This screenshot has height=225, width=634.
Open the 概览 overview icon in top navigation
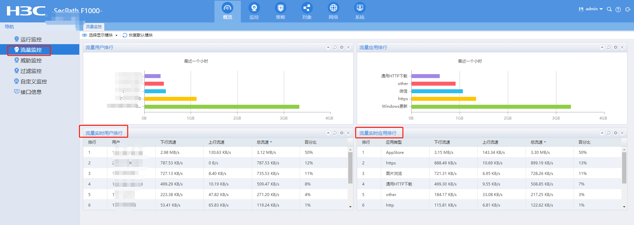coord(227,11)
